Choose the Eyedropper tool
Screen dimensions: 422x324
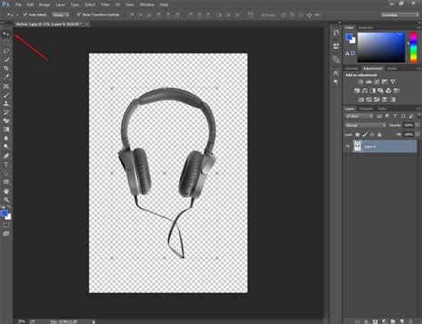tap(6, 77)
